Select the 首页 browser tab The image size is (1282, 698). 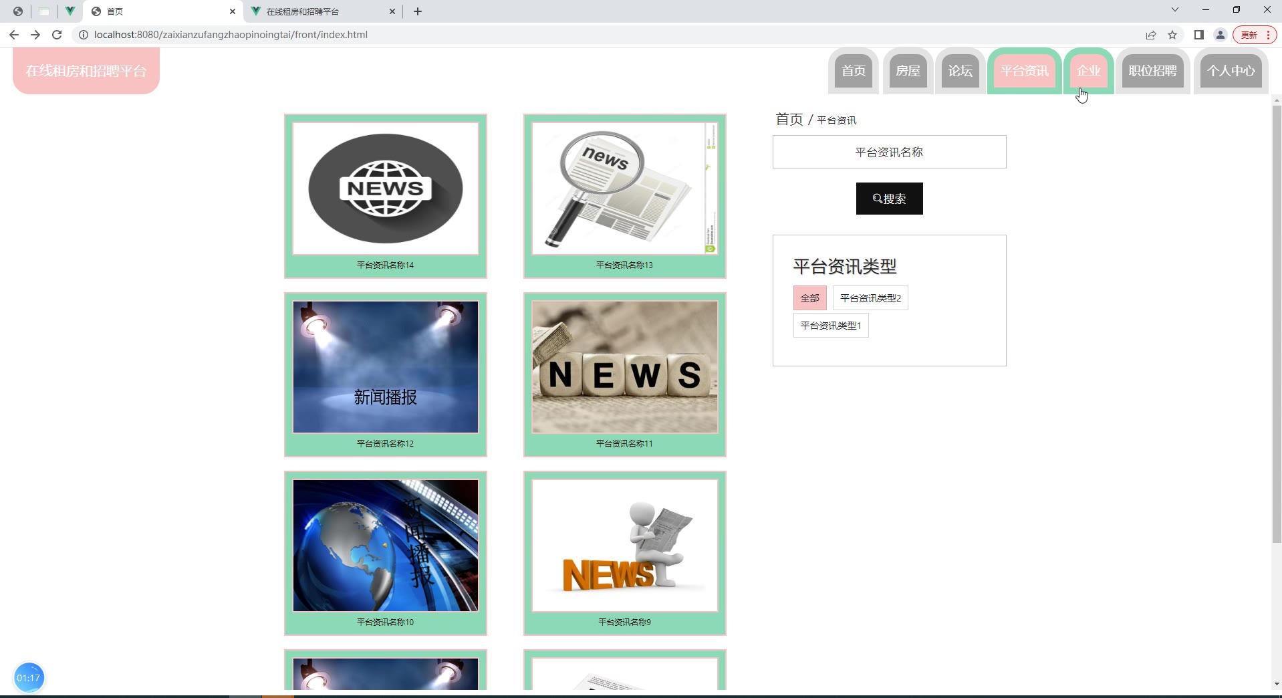(x=164, y=11)
